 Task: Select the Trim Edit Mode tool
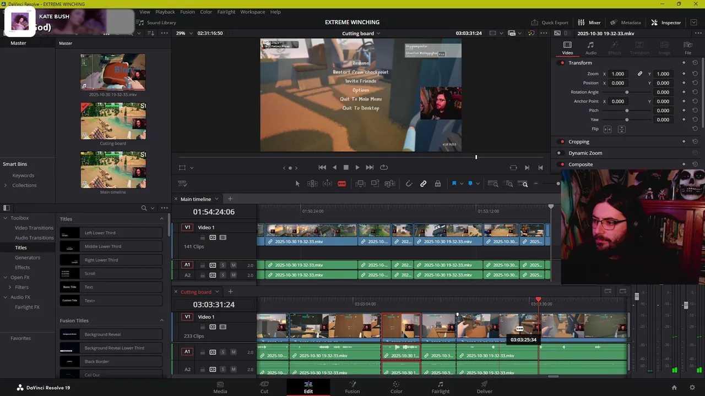coord(312,184)
